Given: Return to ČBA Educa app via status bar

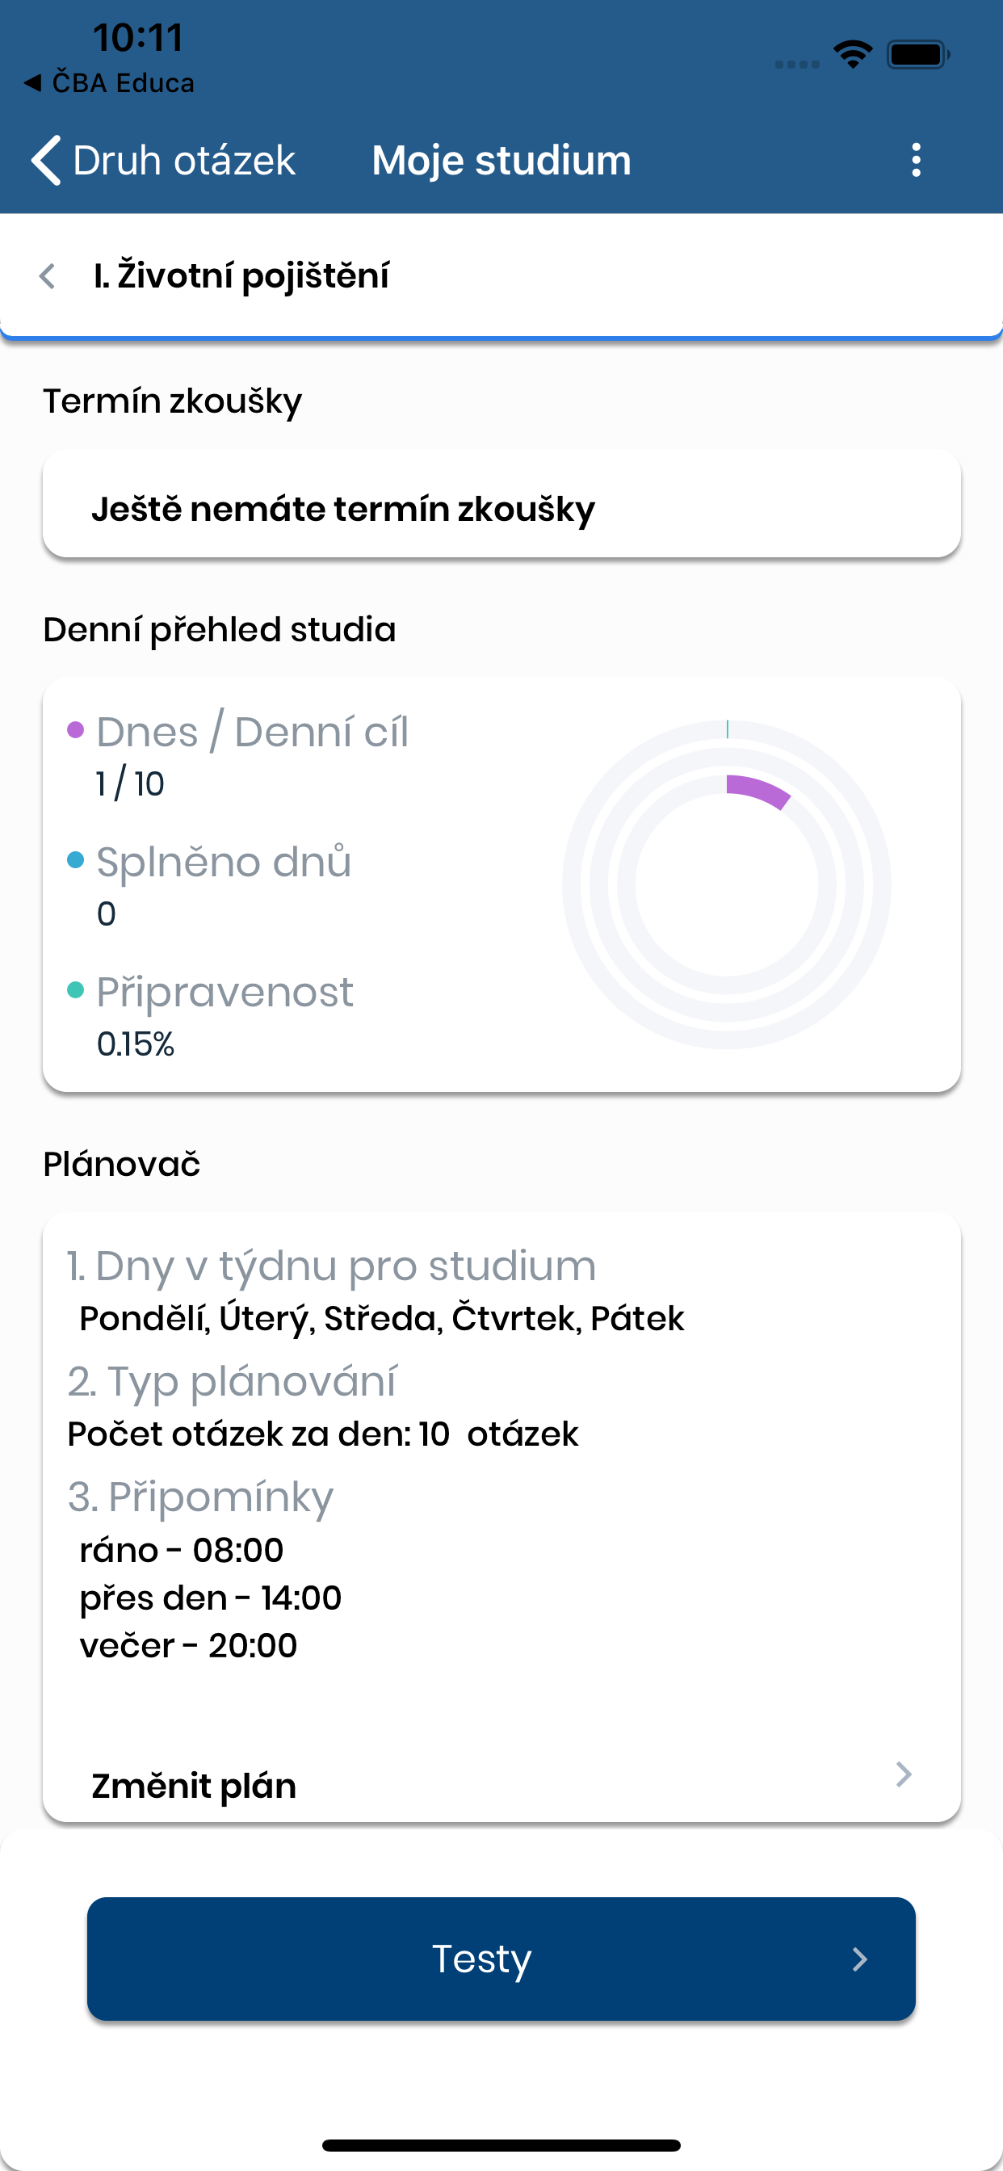Looking at the screenshot, I should coord(110,82).
